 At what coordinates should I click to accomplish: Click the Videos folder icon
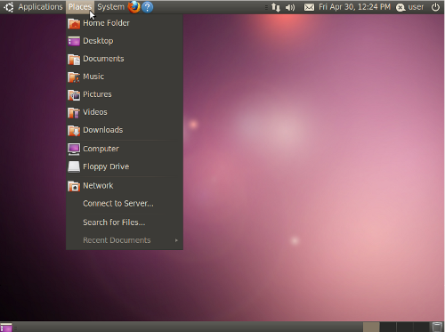coord(74,112)
